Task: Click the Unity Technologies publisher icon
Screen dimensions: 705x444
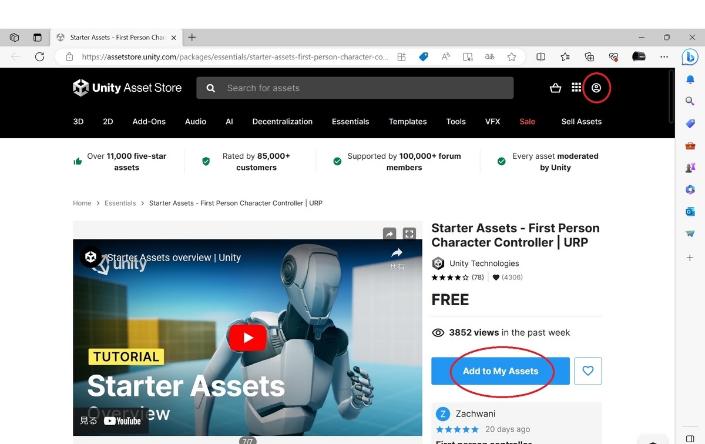Action: (438, 263)
